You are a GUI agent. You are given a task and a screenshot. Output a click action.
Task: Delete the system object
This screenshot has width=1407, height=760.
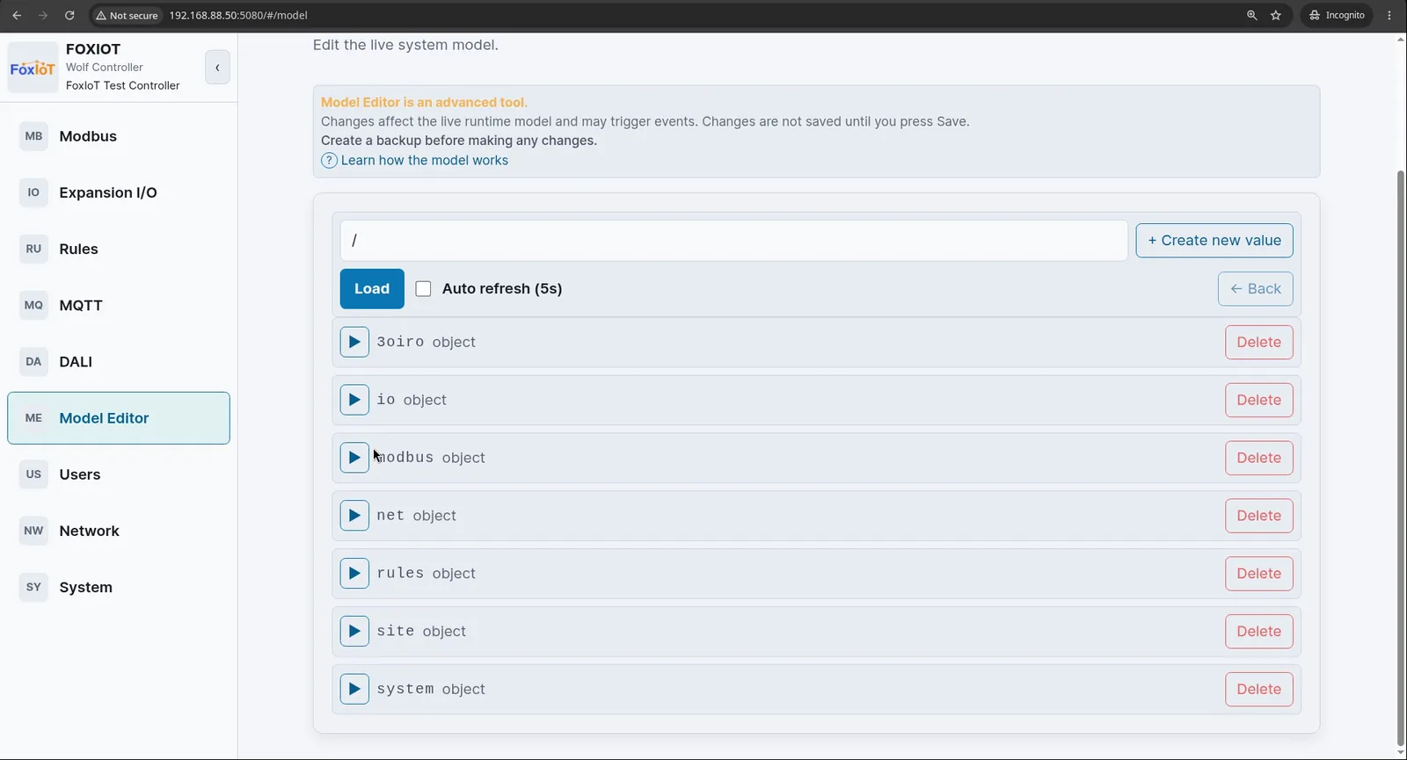(x=1259, y=689)
